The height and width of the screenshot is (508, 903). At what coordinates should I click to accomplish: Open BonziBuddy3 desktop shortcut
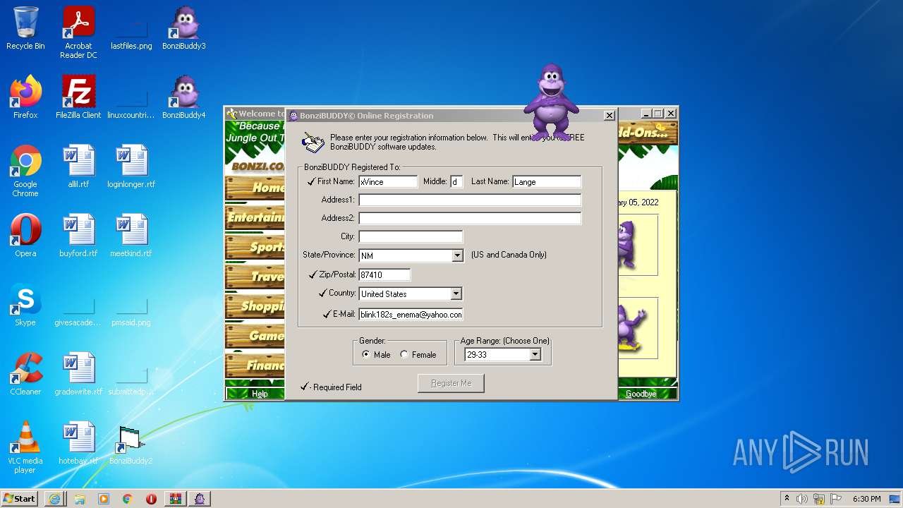183,29
